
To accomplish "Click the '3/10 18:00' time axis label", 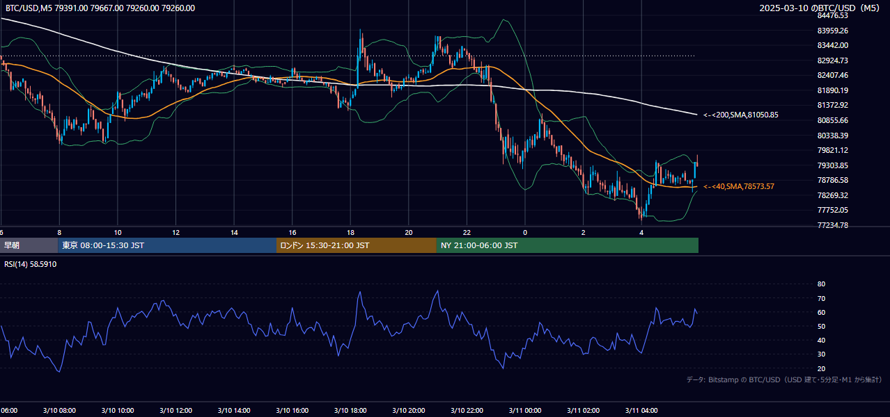I will 350,411.
